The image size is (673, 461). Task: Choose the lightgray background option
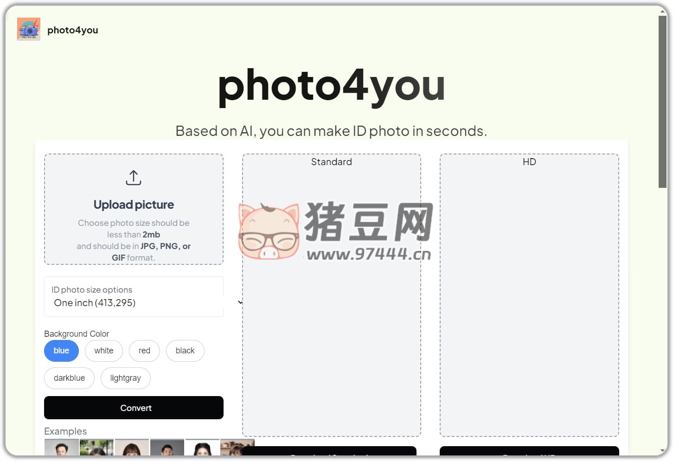click(126, 378)
